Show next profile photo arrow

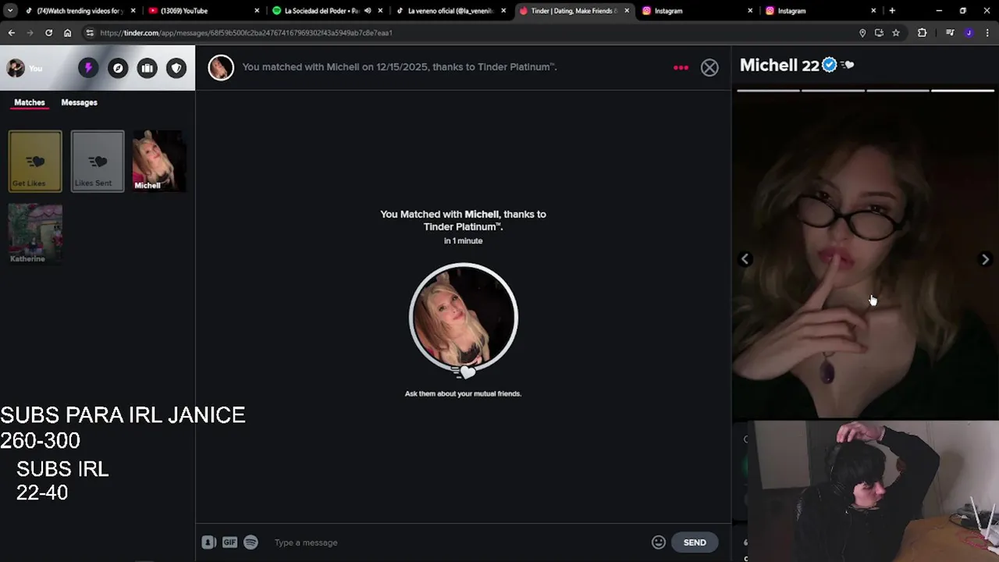point(985,259)
